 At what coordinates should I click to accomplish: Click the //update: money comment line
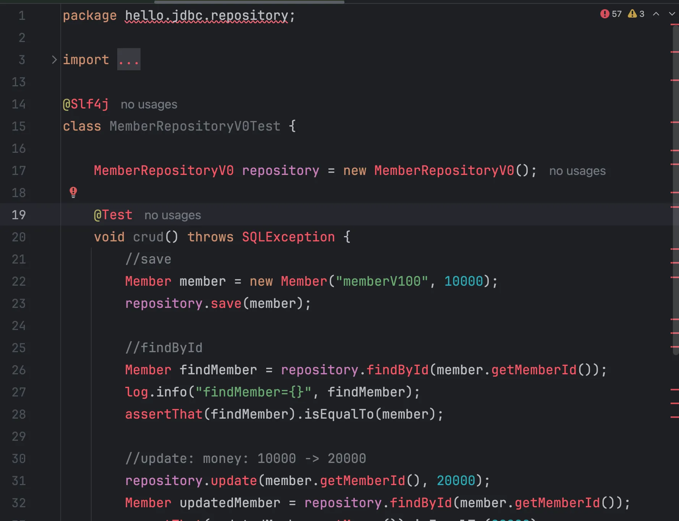click(246, 458)
